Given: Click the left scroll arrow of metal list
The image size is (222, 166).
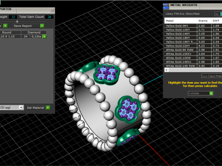Looking at the screenshot, I should [166, 70].
